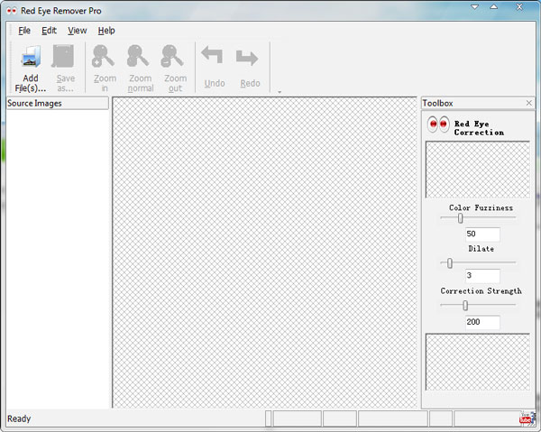
Task: Open the Edit menu
Action: 49,31
